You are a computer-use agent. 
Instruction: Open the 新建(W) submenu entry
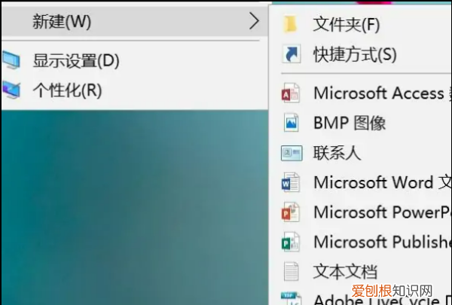tap(134, 21)
